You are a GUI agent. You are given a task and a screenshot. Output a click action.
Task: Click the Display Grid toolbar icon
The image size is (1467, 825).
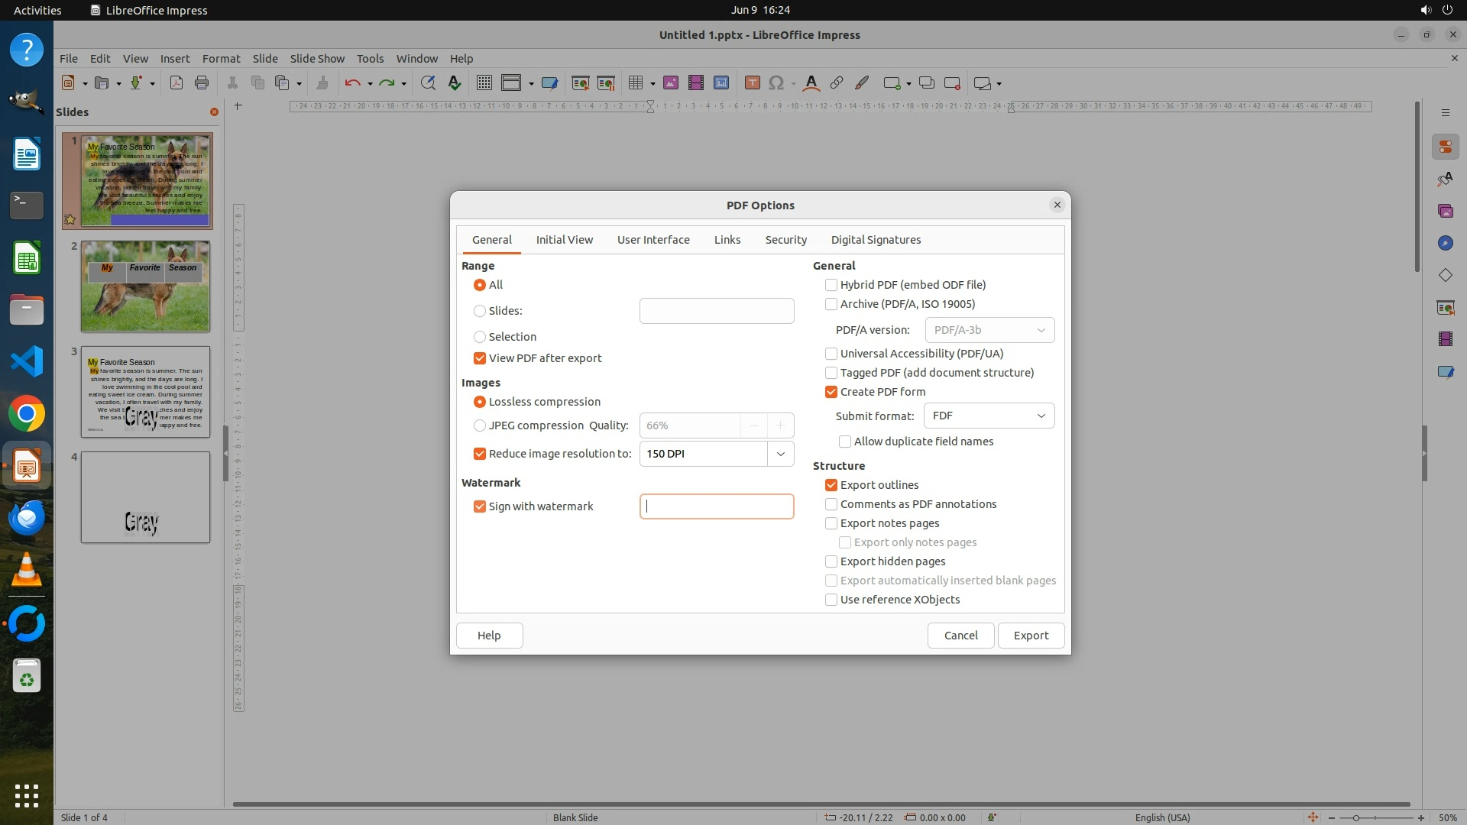tap(484, 83)
